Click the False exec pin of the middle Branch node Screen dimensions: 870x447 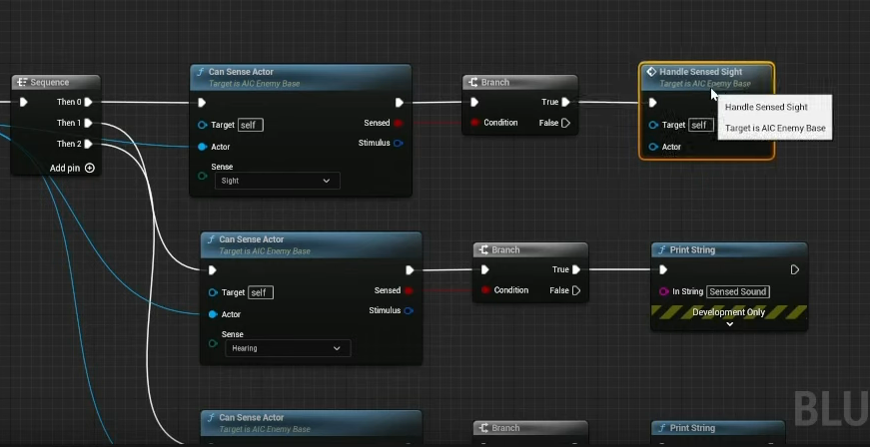(575, 290)
